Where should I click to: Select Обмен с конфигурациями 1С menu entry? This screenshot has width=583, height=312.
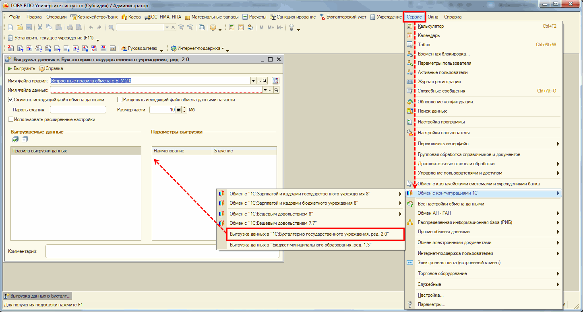[x=483, y=193]
